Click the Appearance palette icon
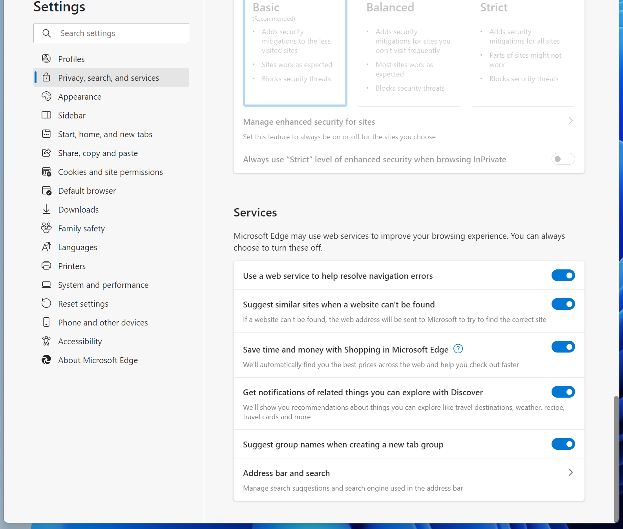 46,96
